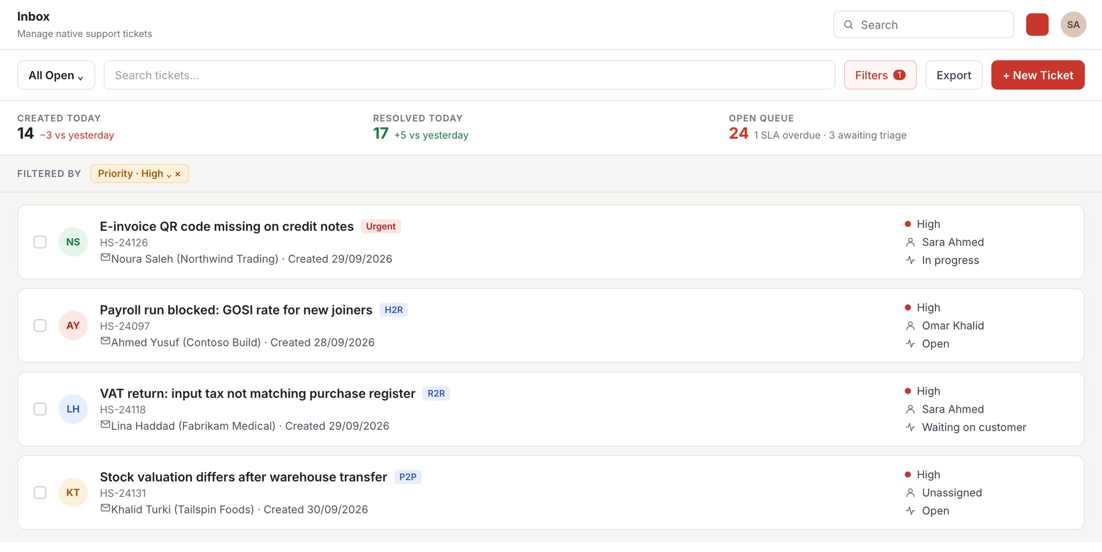Click envelope icon on ticket HS-24131
The image size is (1102, 552).
[x=105, y=508]
